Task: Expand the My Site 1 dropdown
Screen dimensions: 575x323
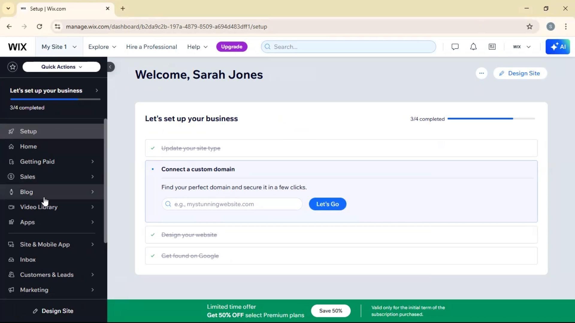Action: 59,47
